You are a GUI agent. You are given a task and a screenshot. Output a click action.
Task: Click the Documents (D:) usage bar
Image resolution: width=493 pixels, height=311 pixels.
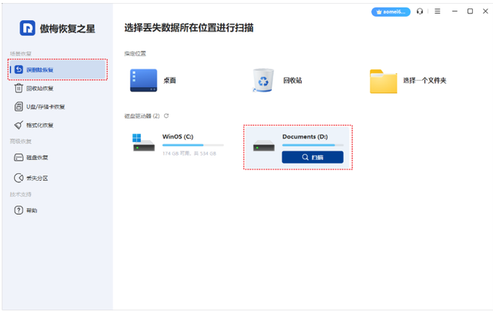(x=313, y=145)
